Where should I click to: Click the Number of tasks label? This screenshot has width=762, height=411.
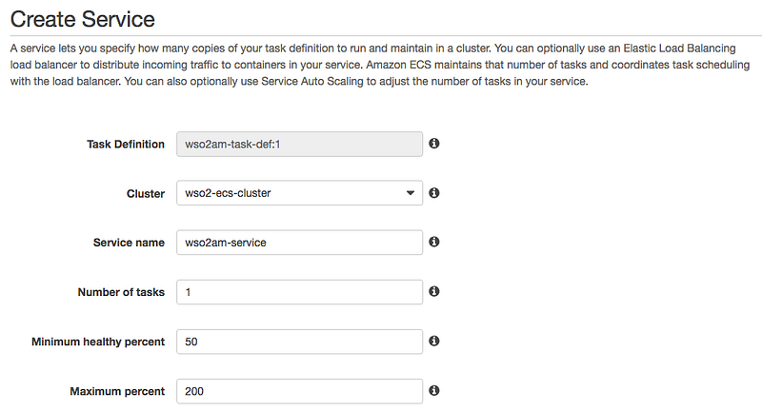pyautogui.click(x=121, y=292)
